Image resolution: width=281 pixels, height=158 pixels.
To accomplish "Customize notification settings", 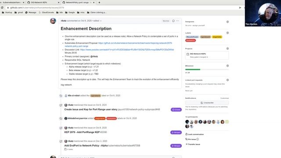I will point(224,98).
